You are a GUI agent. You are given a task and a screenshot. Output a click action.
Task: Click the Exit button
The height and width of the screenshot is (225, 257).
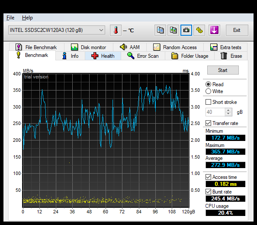click(x=237, y=30)
